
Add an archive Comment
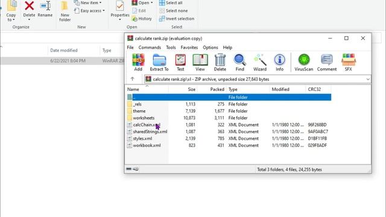[x=327, y=63]
